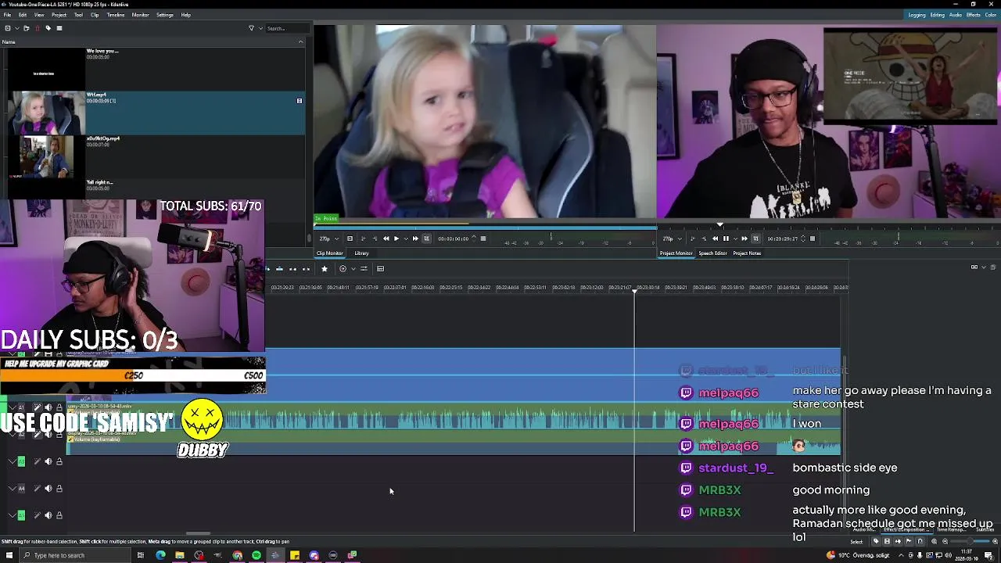Open Spotify from the taskbar

pos(257,555)
